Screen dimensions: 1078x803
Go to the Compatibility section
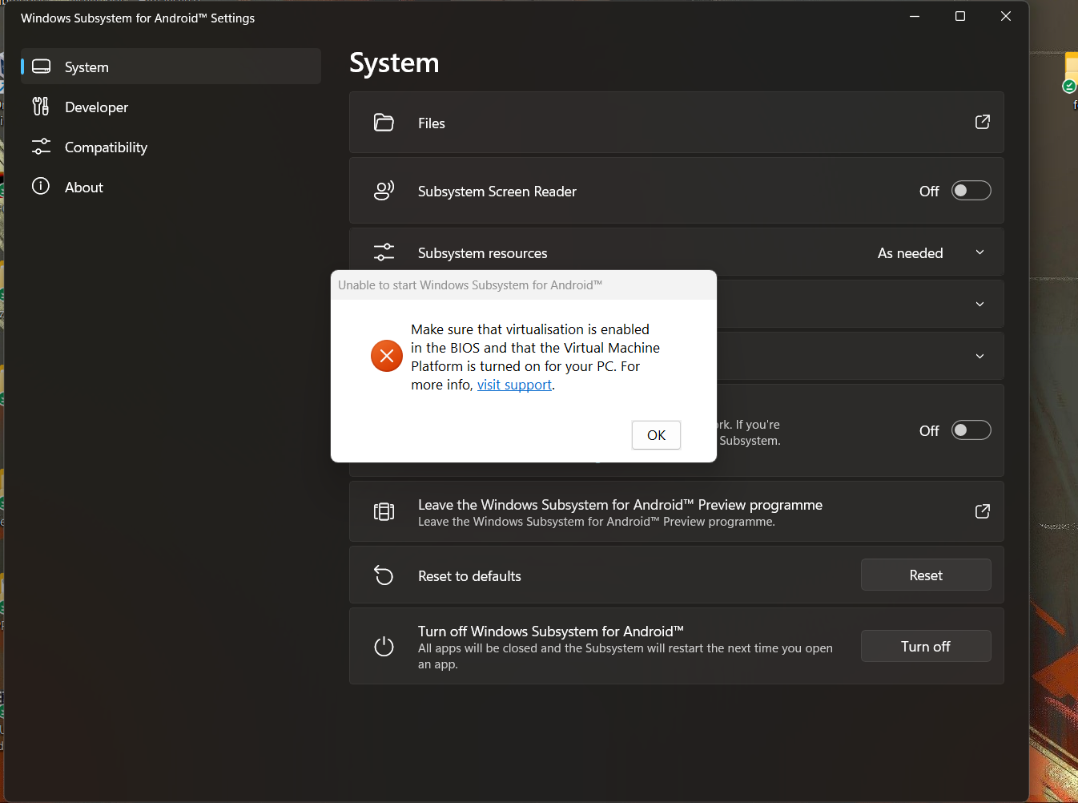pyautogui.click(x=171, y=147)
